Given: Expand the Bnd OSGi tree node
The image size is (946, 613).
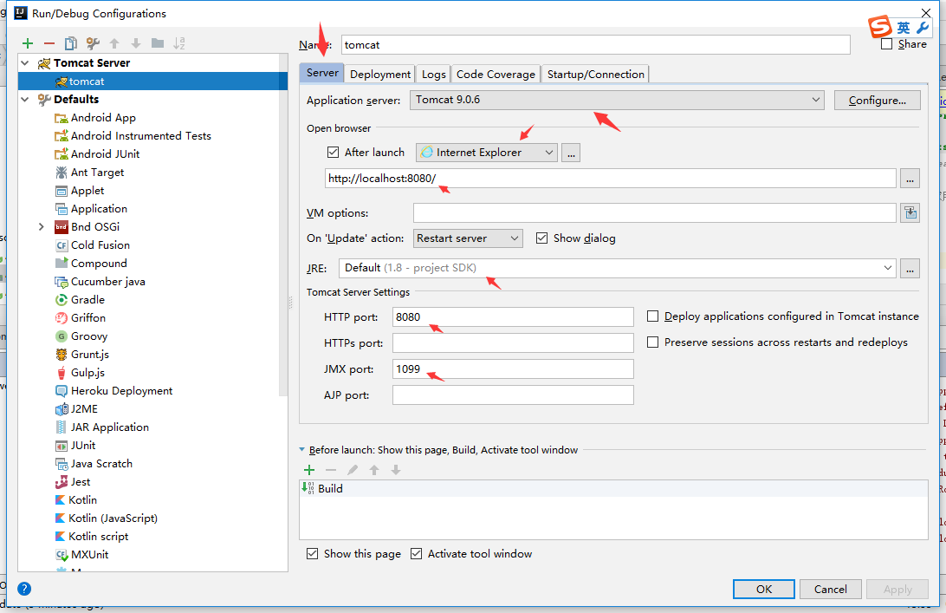Looking at the screenshot, I should 42,227.
